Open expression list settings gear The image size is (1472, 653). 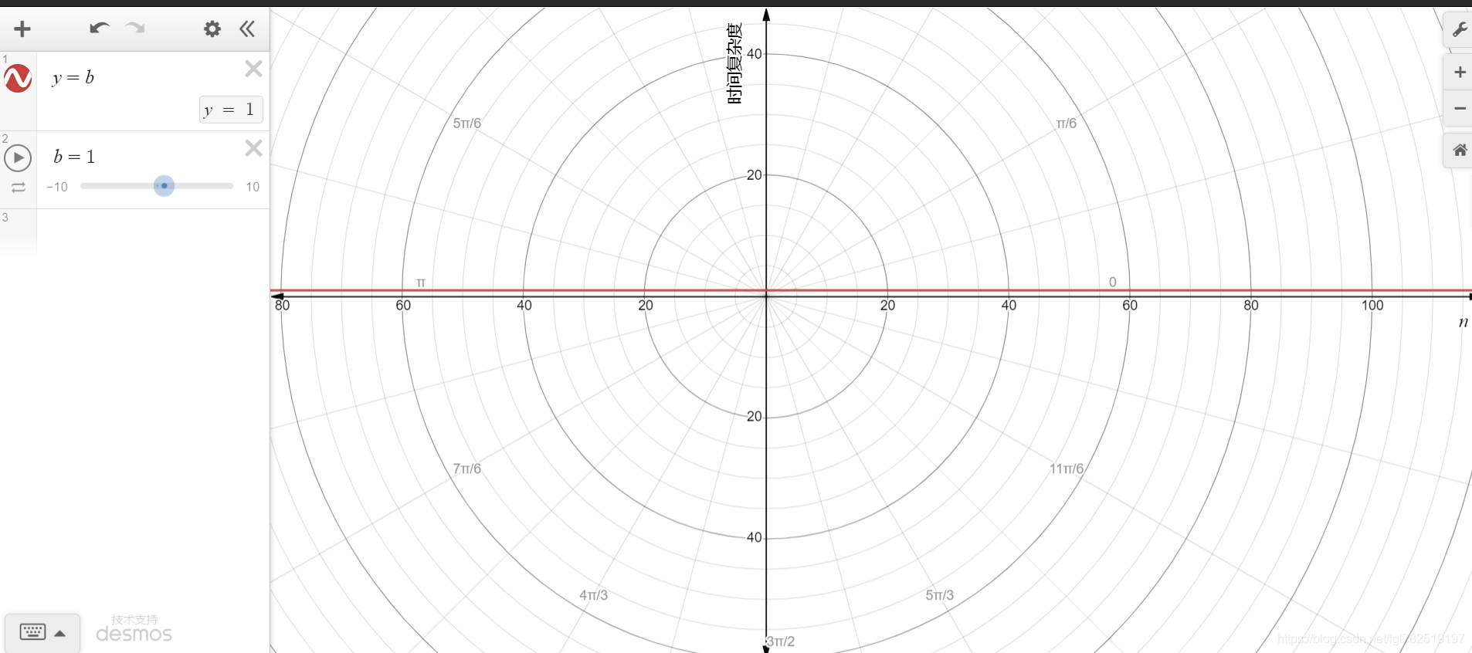[212, 29]
